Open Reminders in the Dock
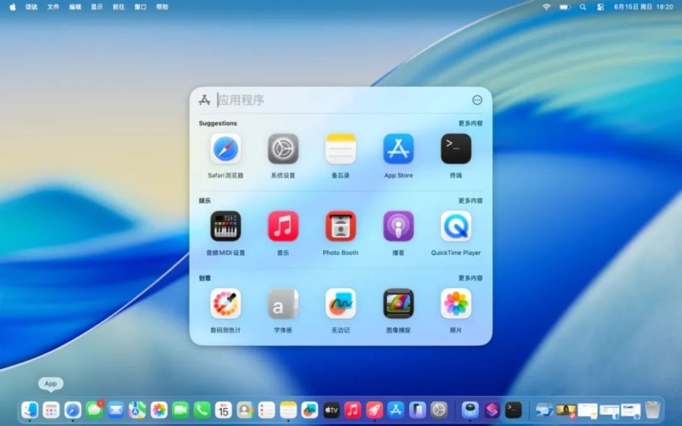This screenshot has width=682, height=426. click(266, 410)
